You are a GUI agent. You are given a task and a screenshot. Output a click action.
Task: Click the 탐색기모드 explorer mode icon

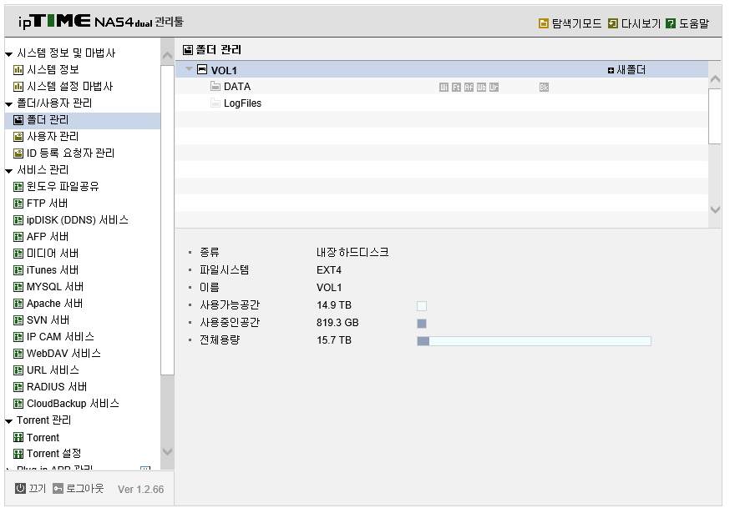tap(544, 23)
